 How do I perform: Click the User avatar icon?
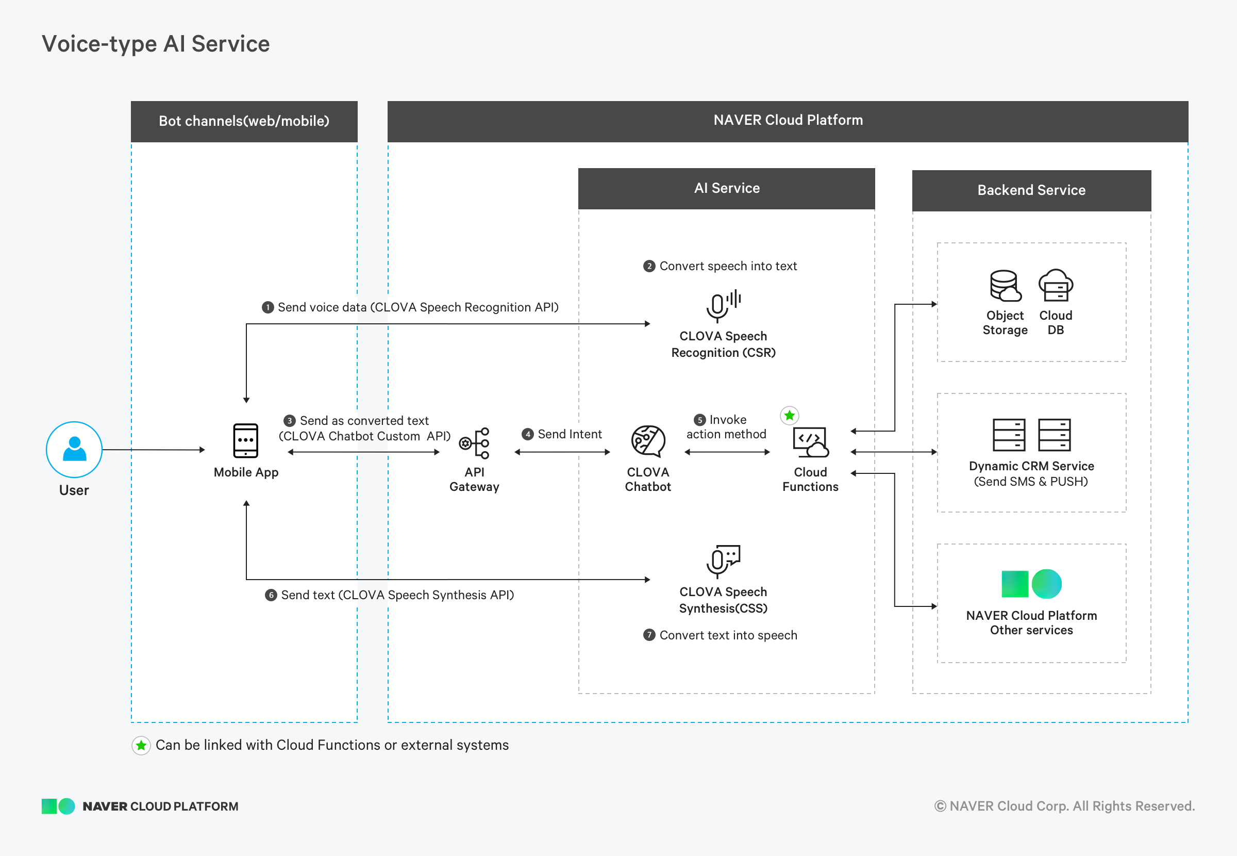point(74,450)
